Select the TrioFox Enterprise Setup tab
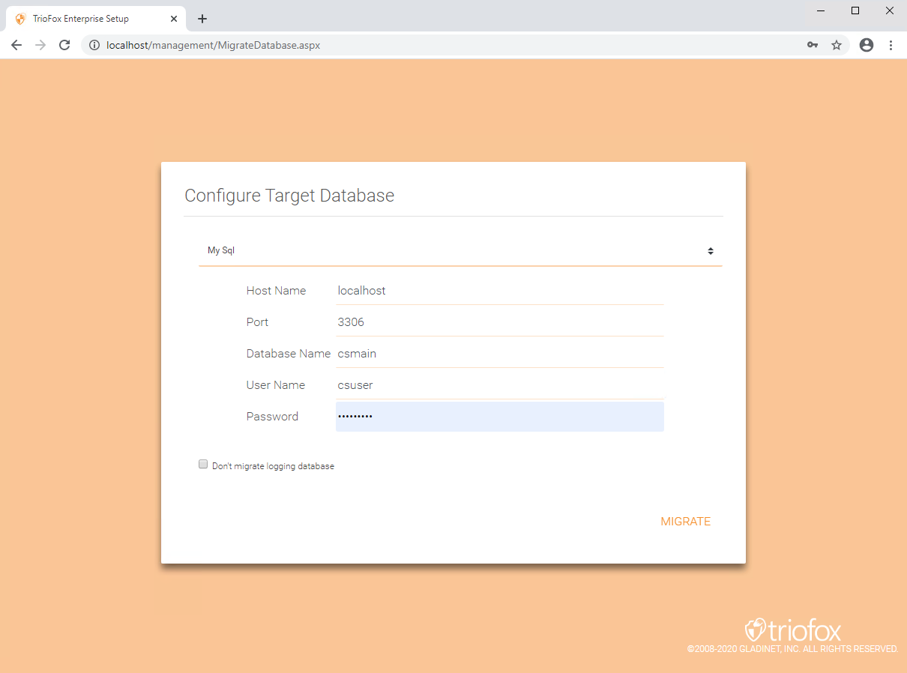Screen dimensions: 907x673 point(96,19)
